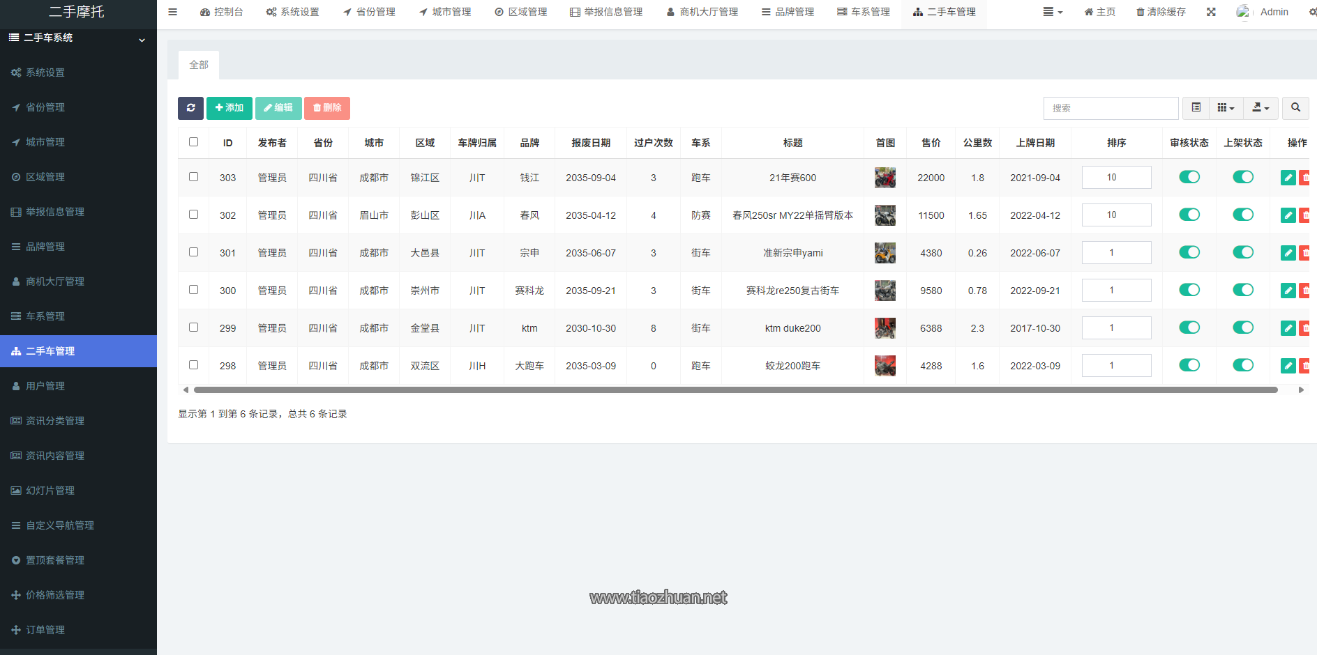This screenshot has width=1317, height=655.
Task: Click scrollbar right arrow under table
Action: [x=1301, y=390]
